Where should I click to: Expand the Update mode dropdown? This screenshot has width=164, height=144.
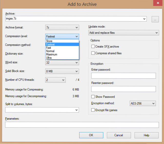pyautogui.click(x=124, y=33)
